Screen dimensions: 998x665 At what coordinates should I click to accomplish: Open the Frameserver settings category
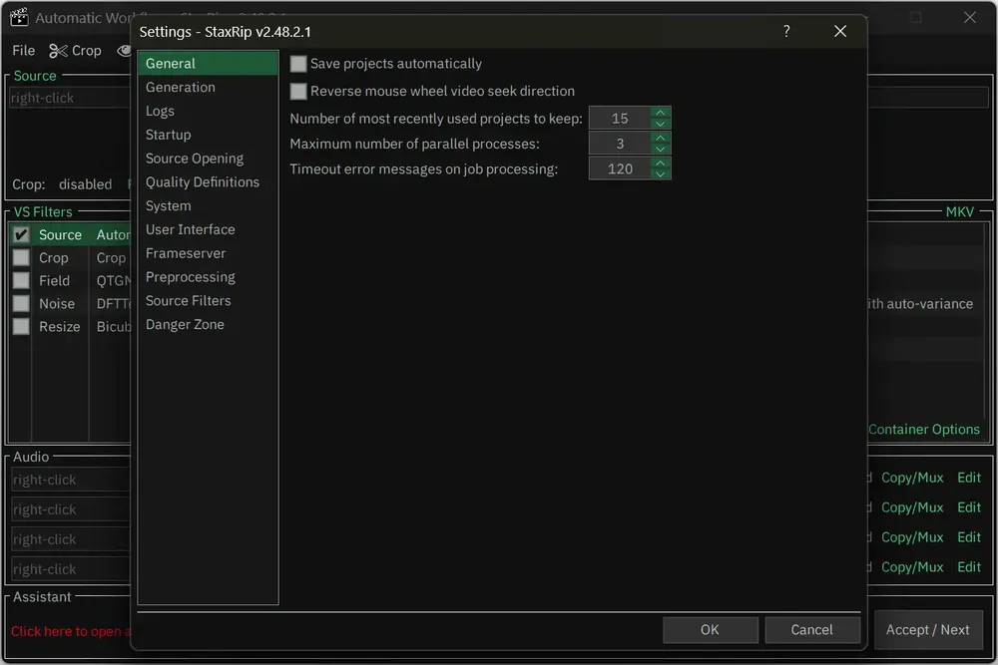click(x=209, y=253)
